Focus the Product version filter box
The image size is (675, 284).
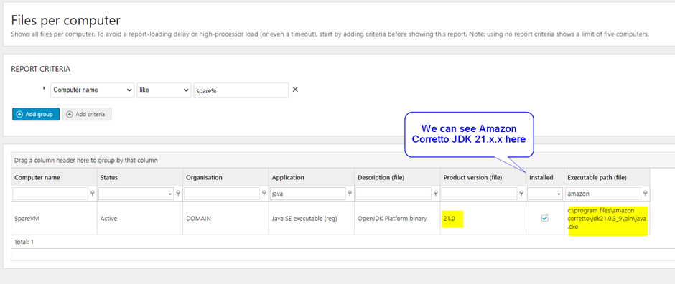(480, 194)
